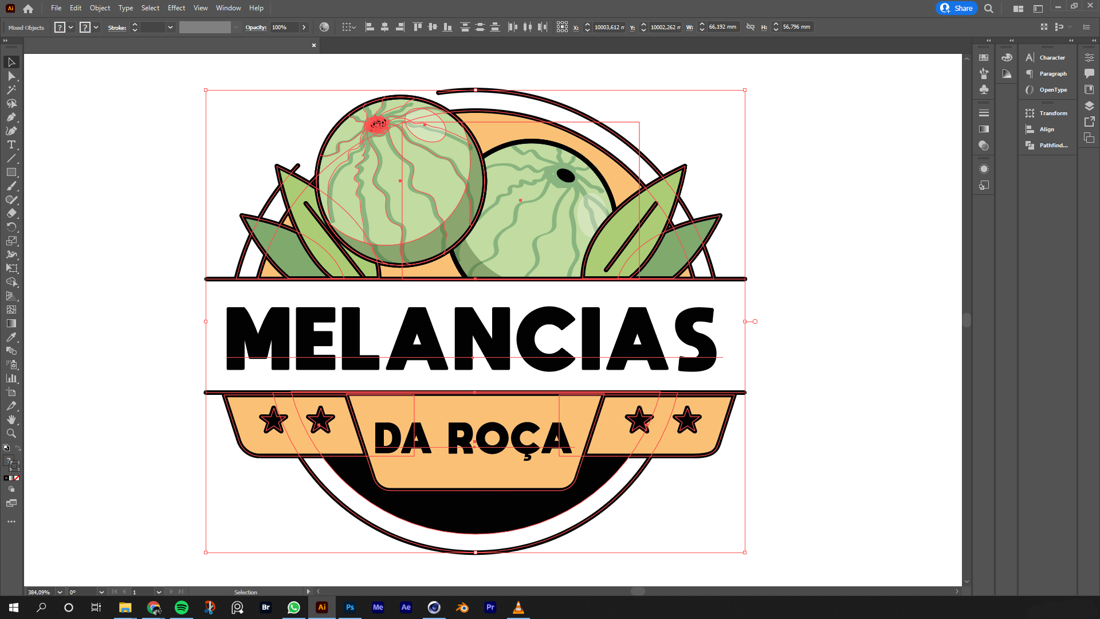
Task: Select the Direct Selection tool
Action: point(11,76)
